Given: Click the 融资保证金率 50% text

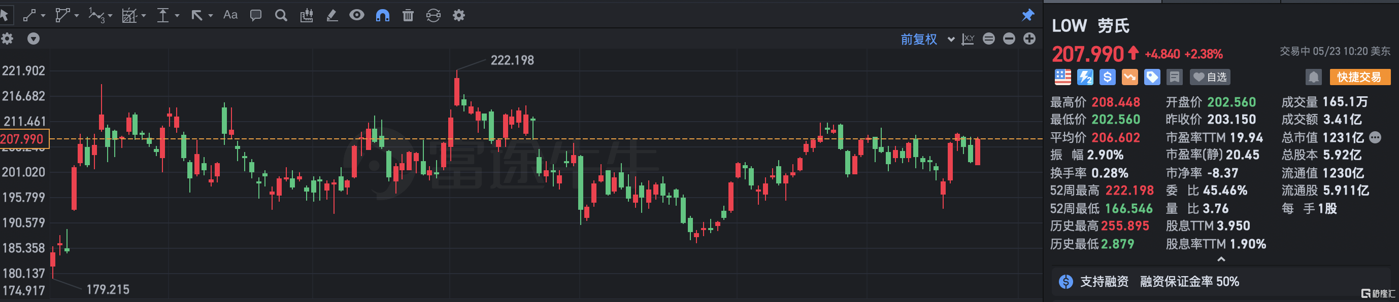Looking at the screenshot, I should [x=1189, y=281].
